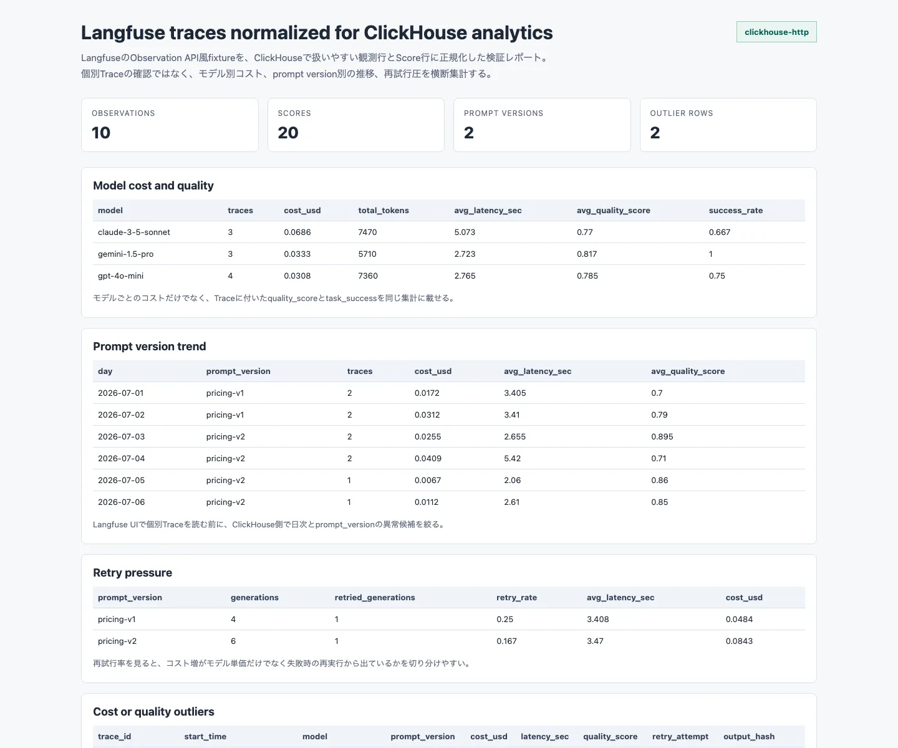Click pricing-v1 in the 2026-07-02 row
Screen dimensions: 898x748
click(x=225, y=415)
